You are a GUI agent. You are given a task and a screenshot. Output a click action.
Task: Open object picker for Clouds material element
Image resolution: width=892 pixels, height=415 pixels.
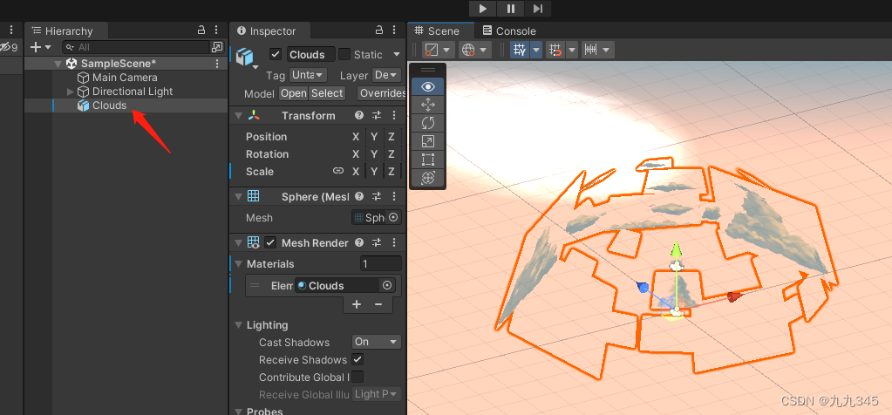387,285
